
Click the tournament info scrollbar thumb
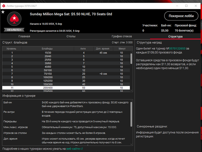tap(131, 114)
